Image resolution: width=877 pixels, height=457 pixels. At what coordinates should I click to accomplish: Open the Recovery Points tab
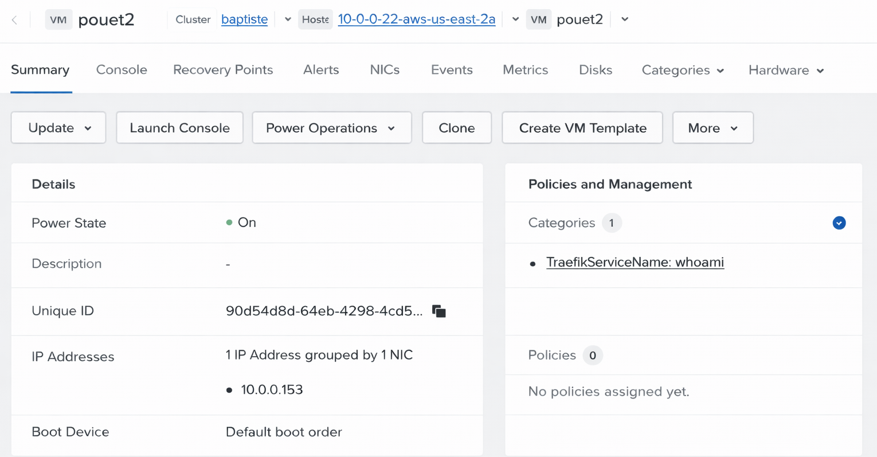pos(223,69)
